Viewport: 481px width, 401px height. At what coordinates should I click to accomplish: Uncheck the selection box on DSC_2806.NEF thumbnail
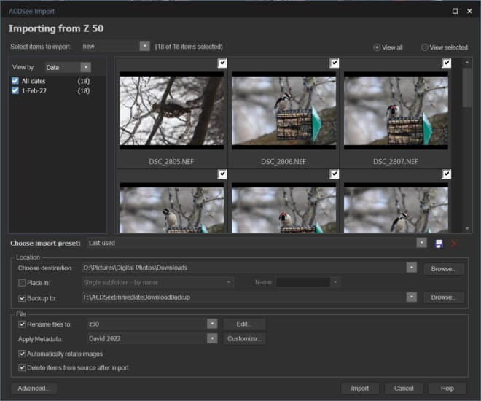[x=335, y=63]
